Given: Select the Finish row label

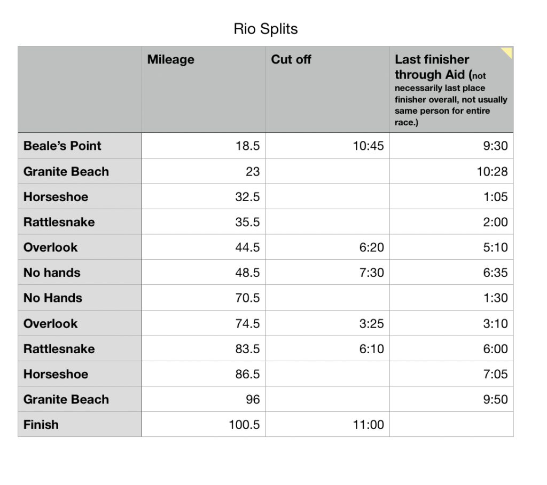Looking at the screenshot, I should coord(80,424).
